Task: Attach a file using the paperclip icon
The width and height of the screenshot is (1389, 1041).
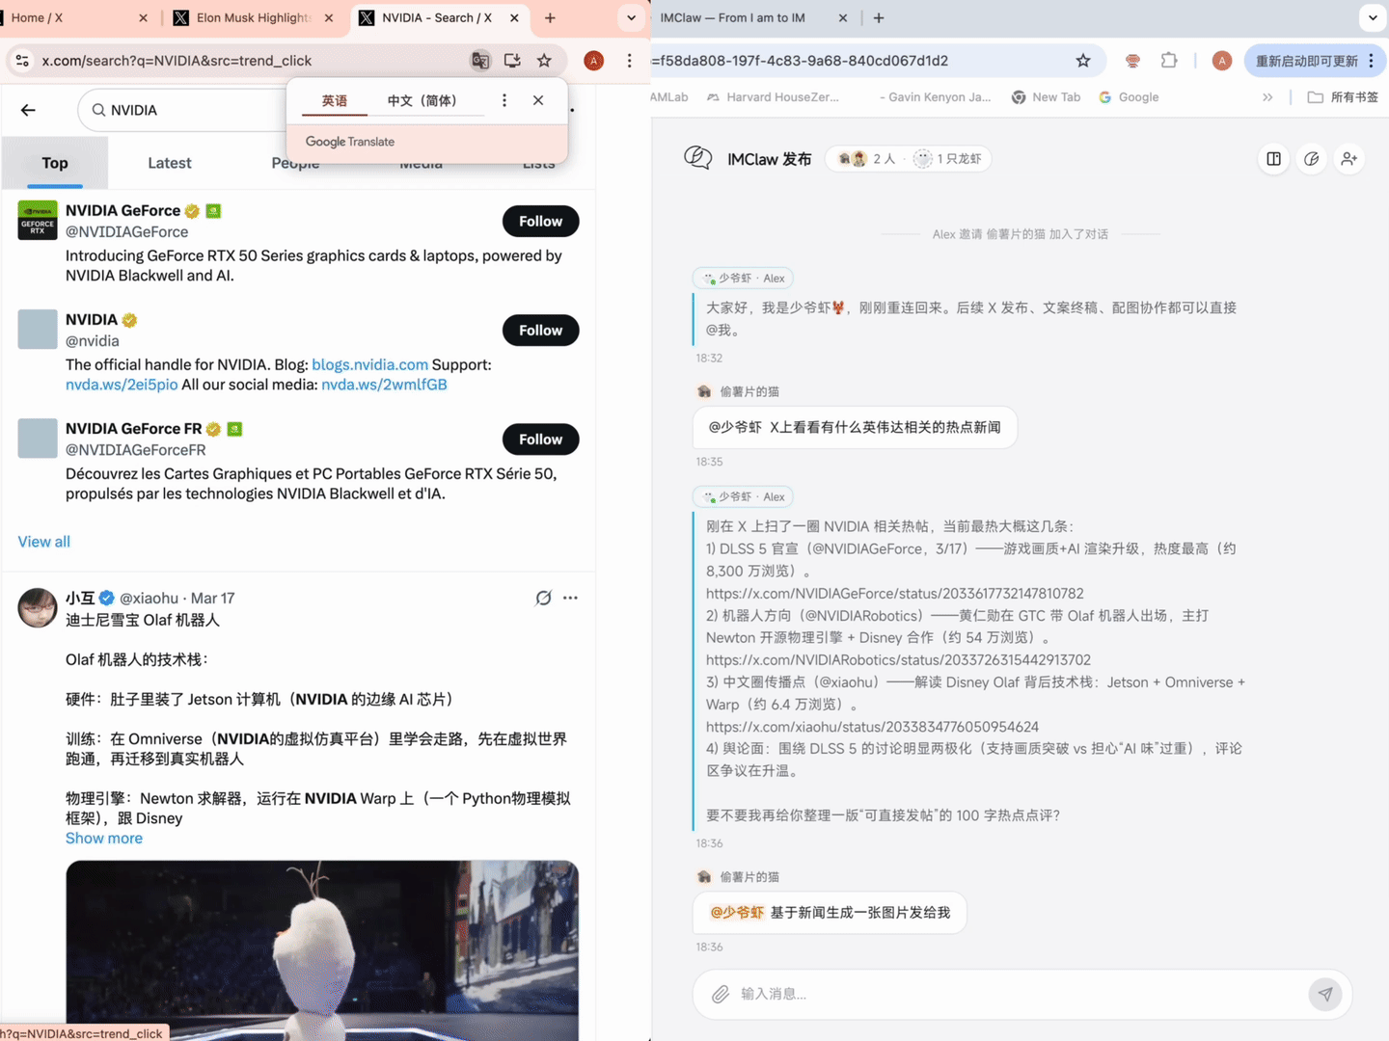Action: point(721,994)
